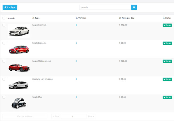The width and height of the screenshot is (174, 121).
Task: Sort table by Status column
Action: pyautogui.click(x=167, y=18)
